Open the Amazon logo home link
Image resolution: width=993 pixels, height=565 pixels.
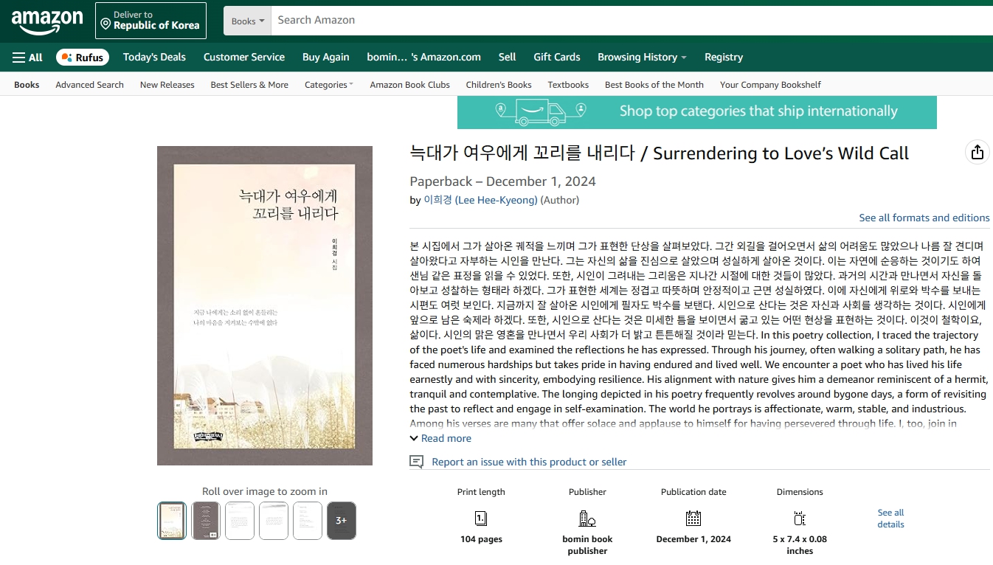[47, 21]
